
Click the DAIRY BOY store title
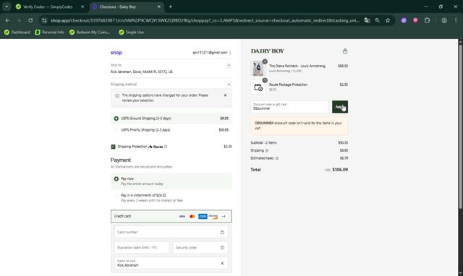coord(267,51)
